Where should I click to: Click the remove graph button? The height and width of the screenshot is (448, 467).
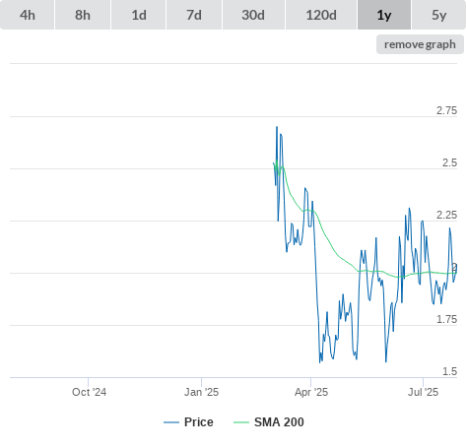pyautogui.click(x=420, y=44)
